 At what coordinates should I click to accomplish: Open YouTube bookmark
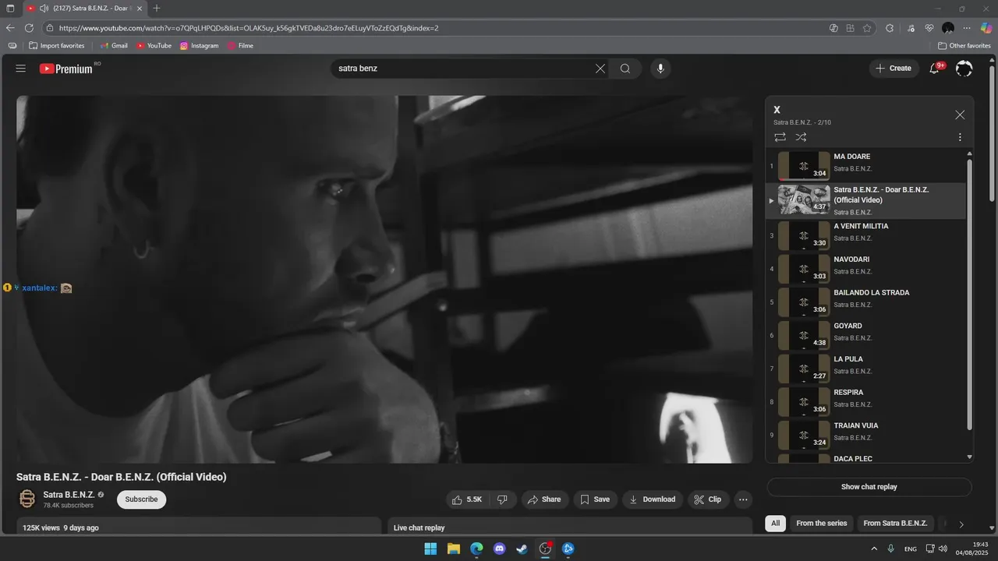point(154,46)
